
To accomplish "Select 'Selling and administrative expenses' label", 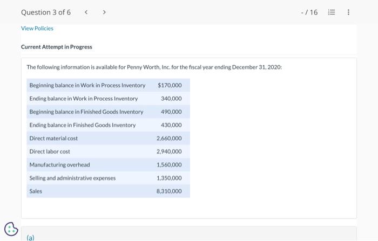I will 72,178.
